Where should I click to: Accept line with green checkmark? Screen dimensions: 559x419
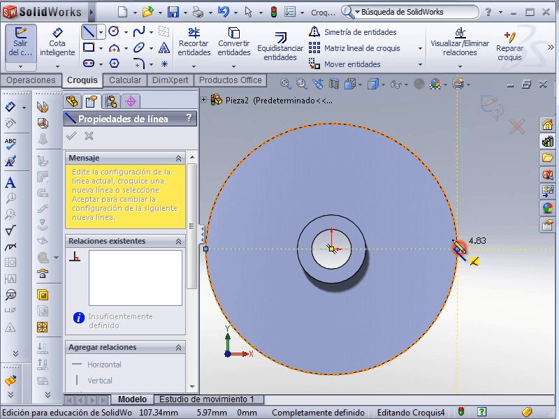click(71, 136)
